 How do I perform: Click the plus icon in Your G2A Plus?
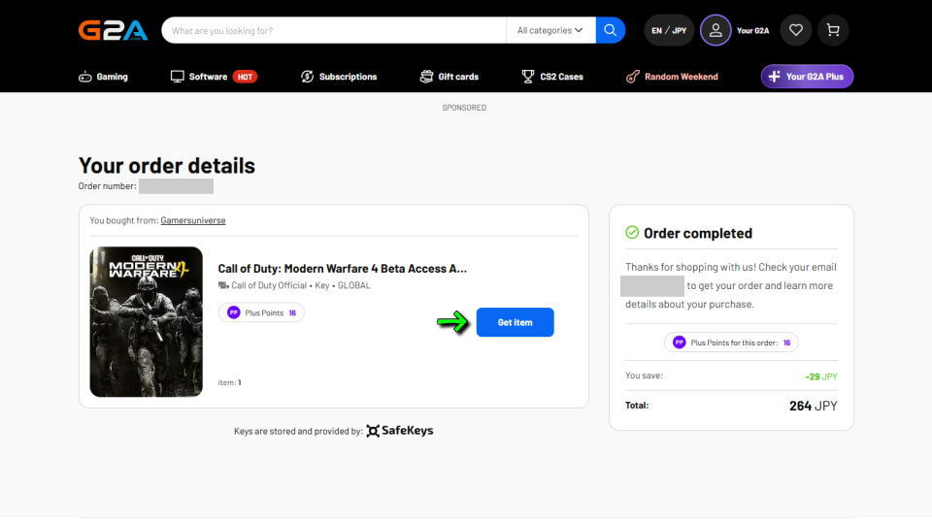click(x=774, y=77)
